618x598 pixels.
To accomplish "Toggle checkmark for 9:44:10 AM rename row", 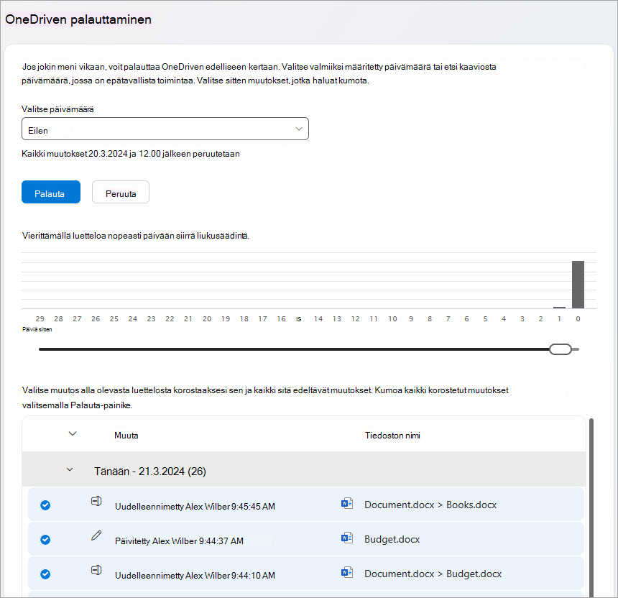I will point(45,574).
